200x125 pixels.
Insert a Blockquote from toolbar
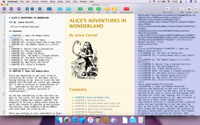tap(68, 9)
